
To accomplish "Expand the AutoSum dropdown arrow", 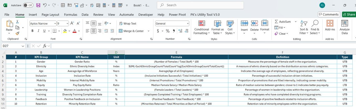I will 296,22.
